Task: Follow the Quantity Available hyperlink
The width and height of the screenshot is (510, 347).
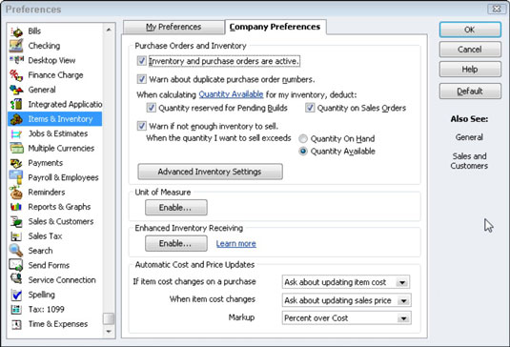Action: click(231, 94)
